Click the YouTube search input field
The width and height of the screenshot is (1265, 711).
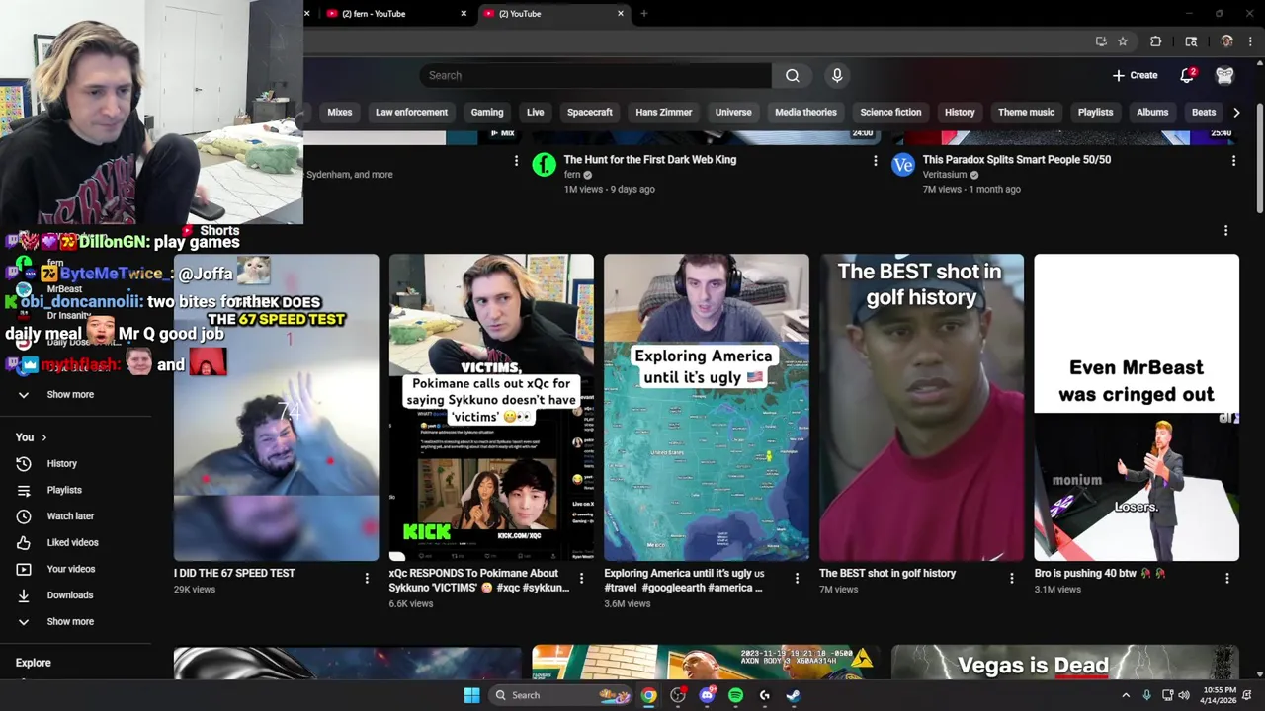(x=595, y=75)
